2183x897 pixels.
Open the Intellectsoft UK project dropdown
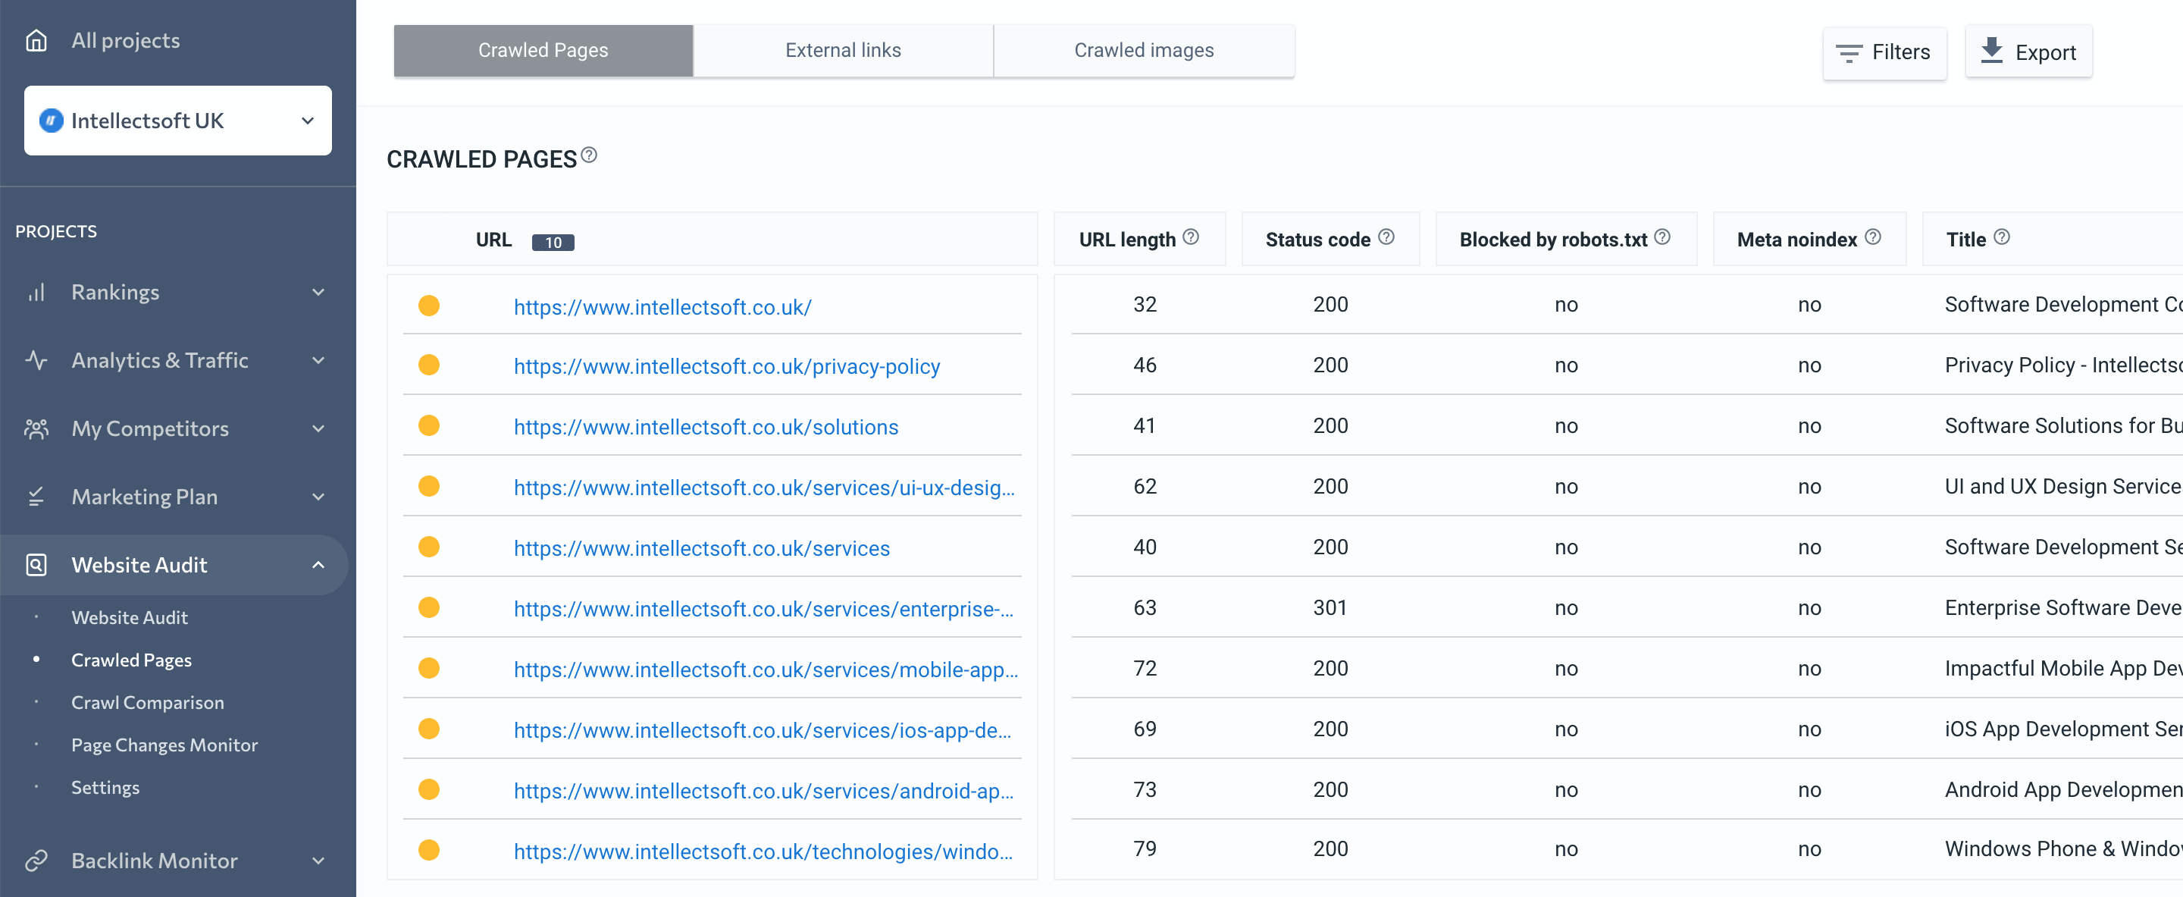[x=178, y=121]
